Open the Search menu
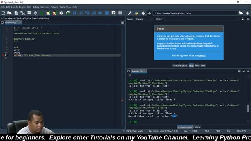 15,7
